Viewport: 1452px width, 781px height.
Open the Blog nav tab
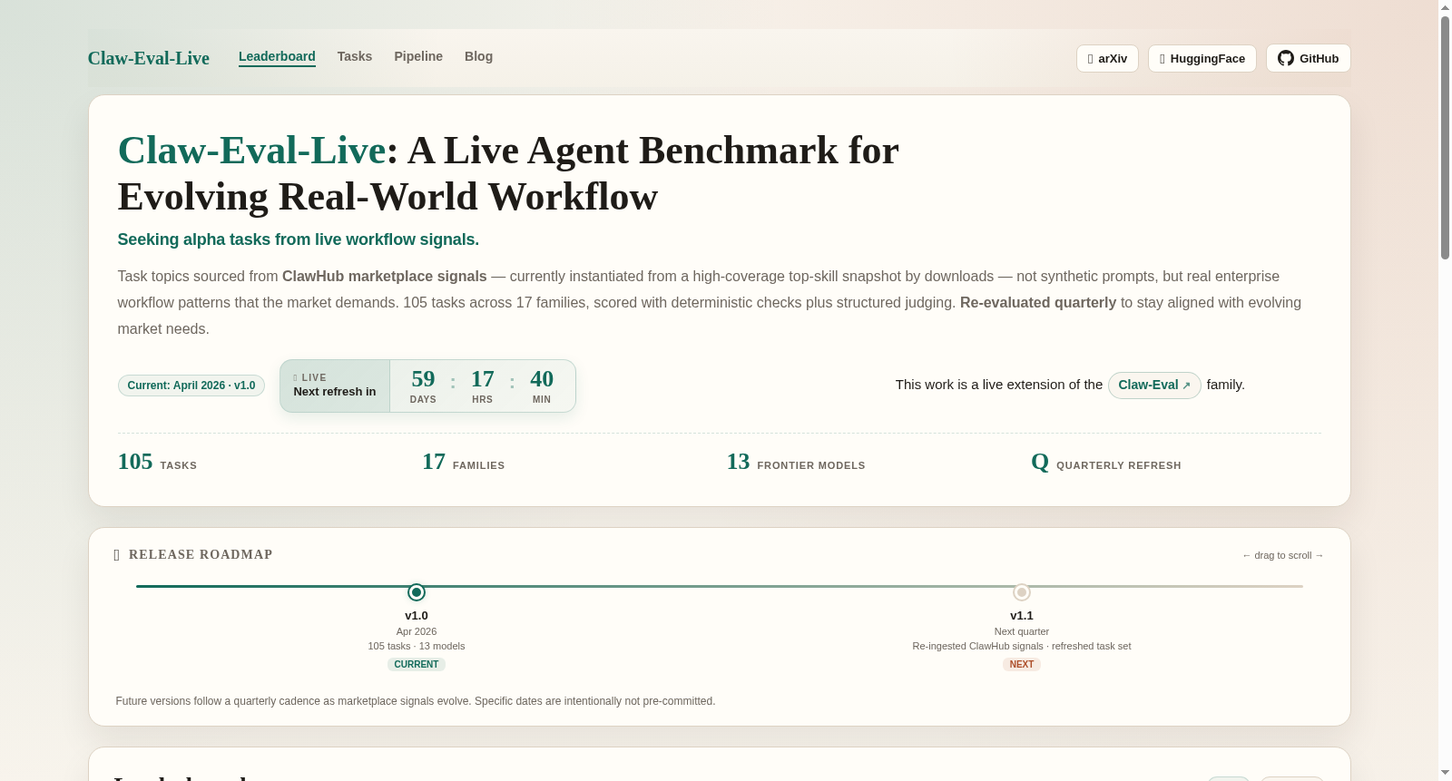point(478,56)
